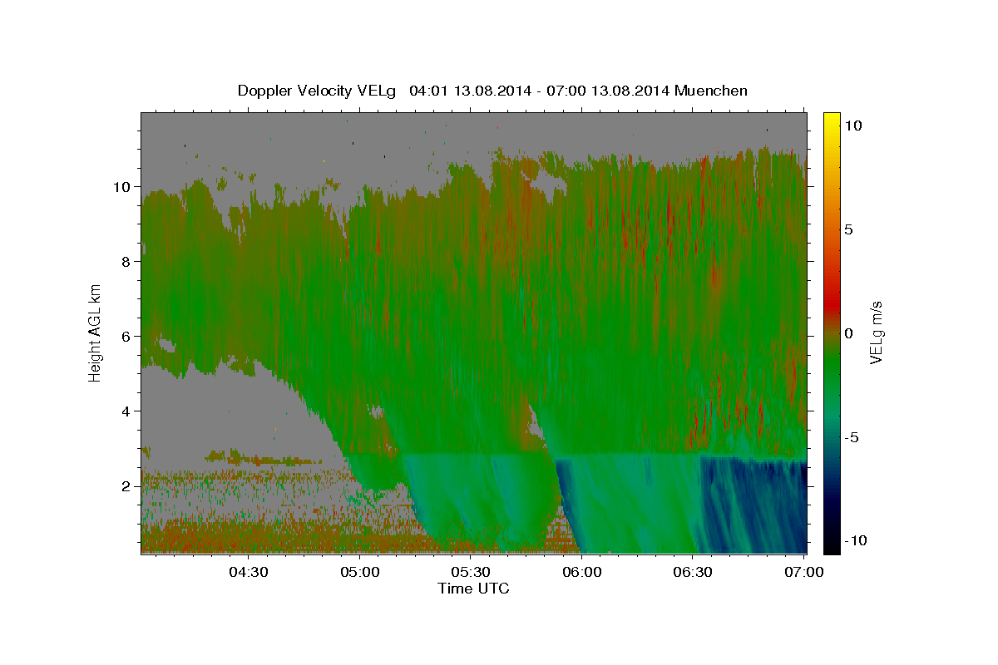Click the "VELg m/s" colorbar label
998x665 pixels.
tap(876, 332)
